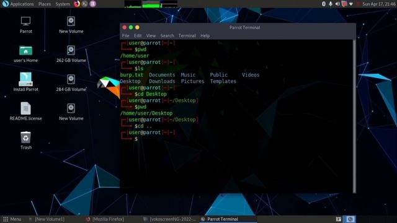Click the system monitor graph applet
397x223 pixels.
(x=151, y=4)
